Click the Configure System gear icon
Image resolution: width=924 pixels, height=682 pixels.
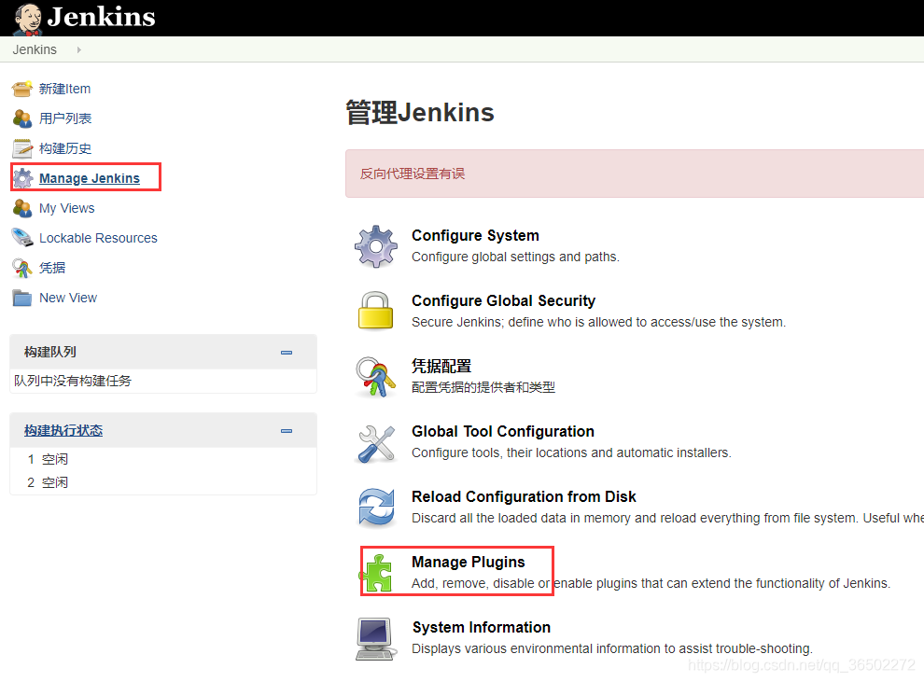coord(376,246)
